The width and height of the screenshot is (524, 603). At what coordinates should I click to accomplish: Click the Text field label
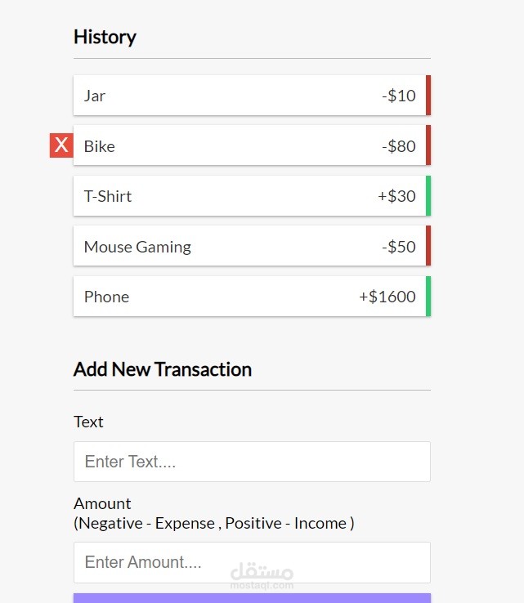pyautogui.click(x=88, y=422)
